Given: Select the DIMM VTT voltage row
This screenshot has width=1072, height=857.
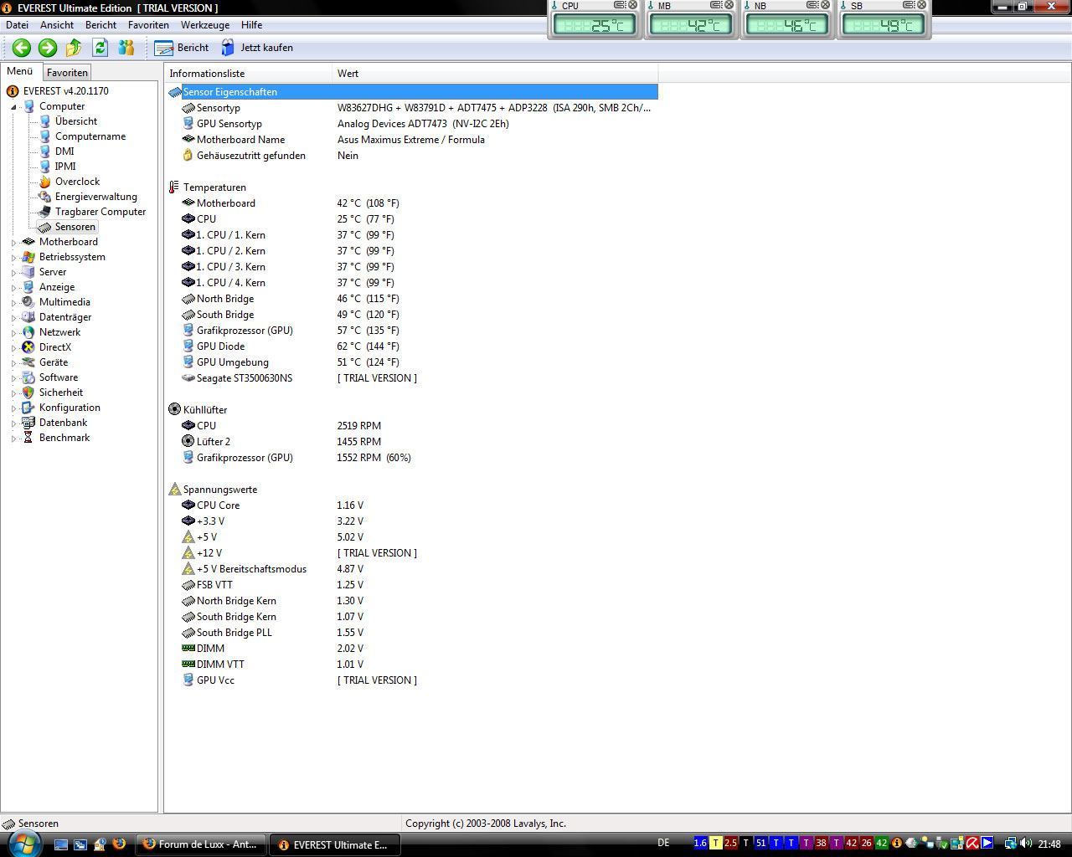Looking at the screenshot, I should (x=412, y=665).
